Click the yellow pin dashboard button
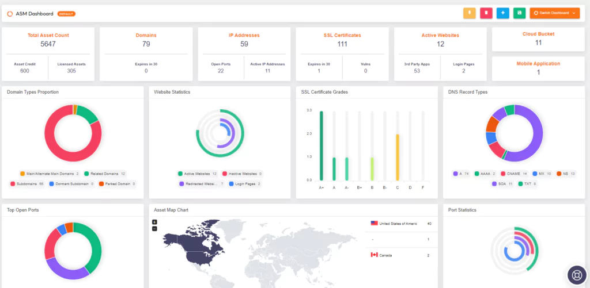 [469, 13]
